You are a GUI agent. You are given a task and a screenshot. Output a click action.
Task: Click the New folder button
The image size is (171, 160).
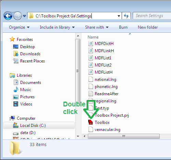pos(148,27)
